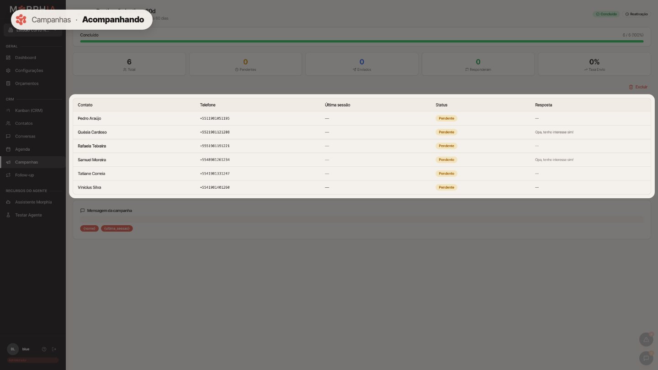Click Samuel Moreira's response text
The height and width of the screenshot is (370, 658).
554,160
